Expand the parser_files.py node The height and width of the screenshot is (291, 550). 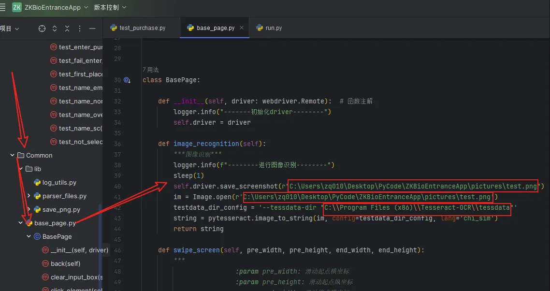29,196
